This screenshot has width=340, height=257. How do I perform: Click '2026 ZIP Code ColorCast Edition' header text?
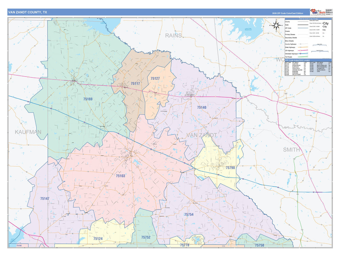[x=287, y=13]
